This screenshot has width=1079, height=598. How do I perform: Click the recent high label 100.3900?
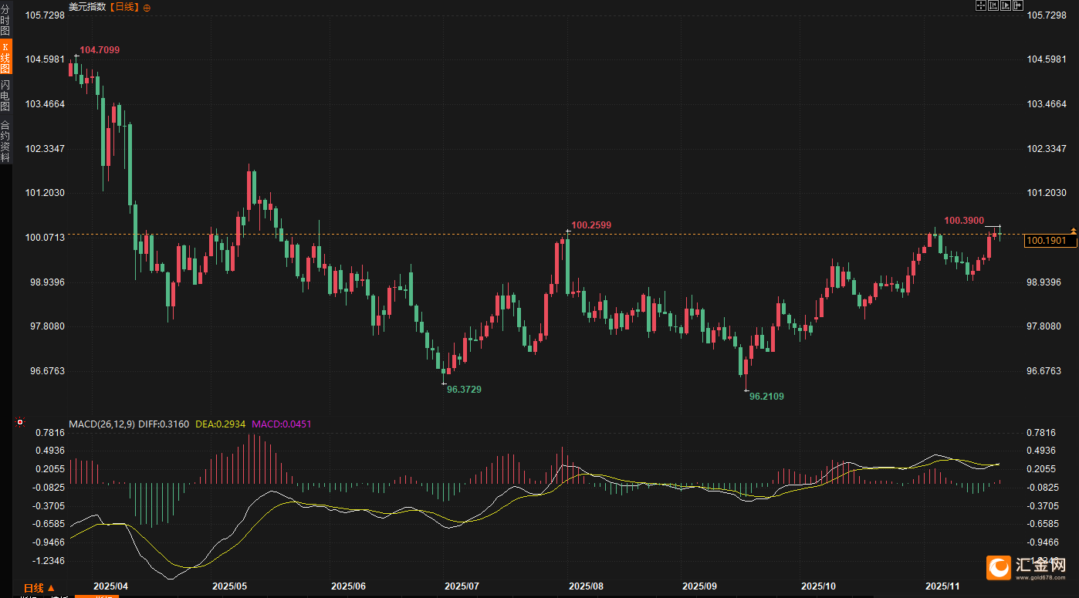click(964, 221)
